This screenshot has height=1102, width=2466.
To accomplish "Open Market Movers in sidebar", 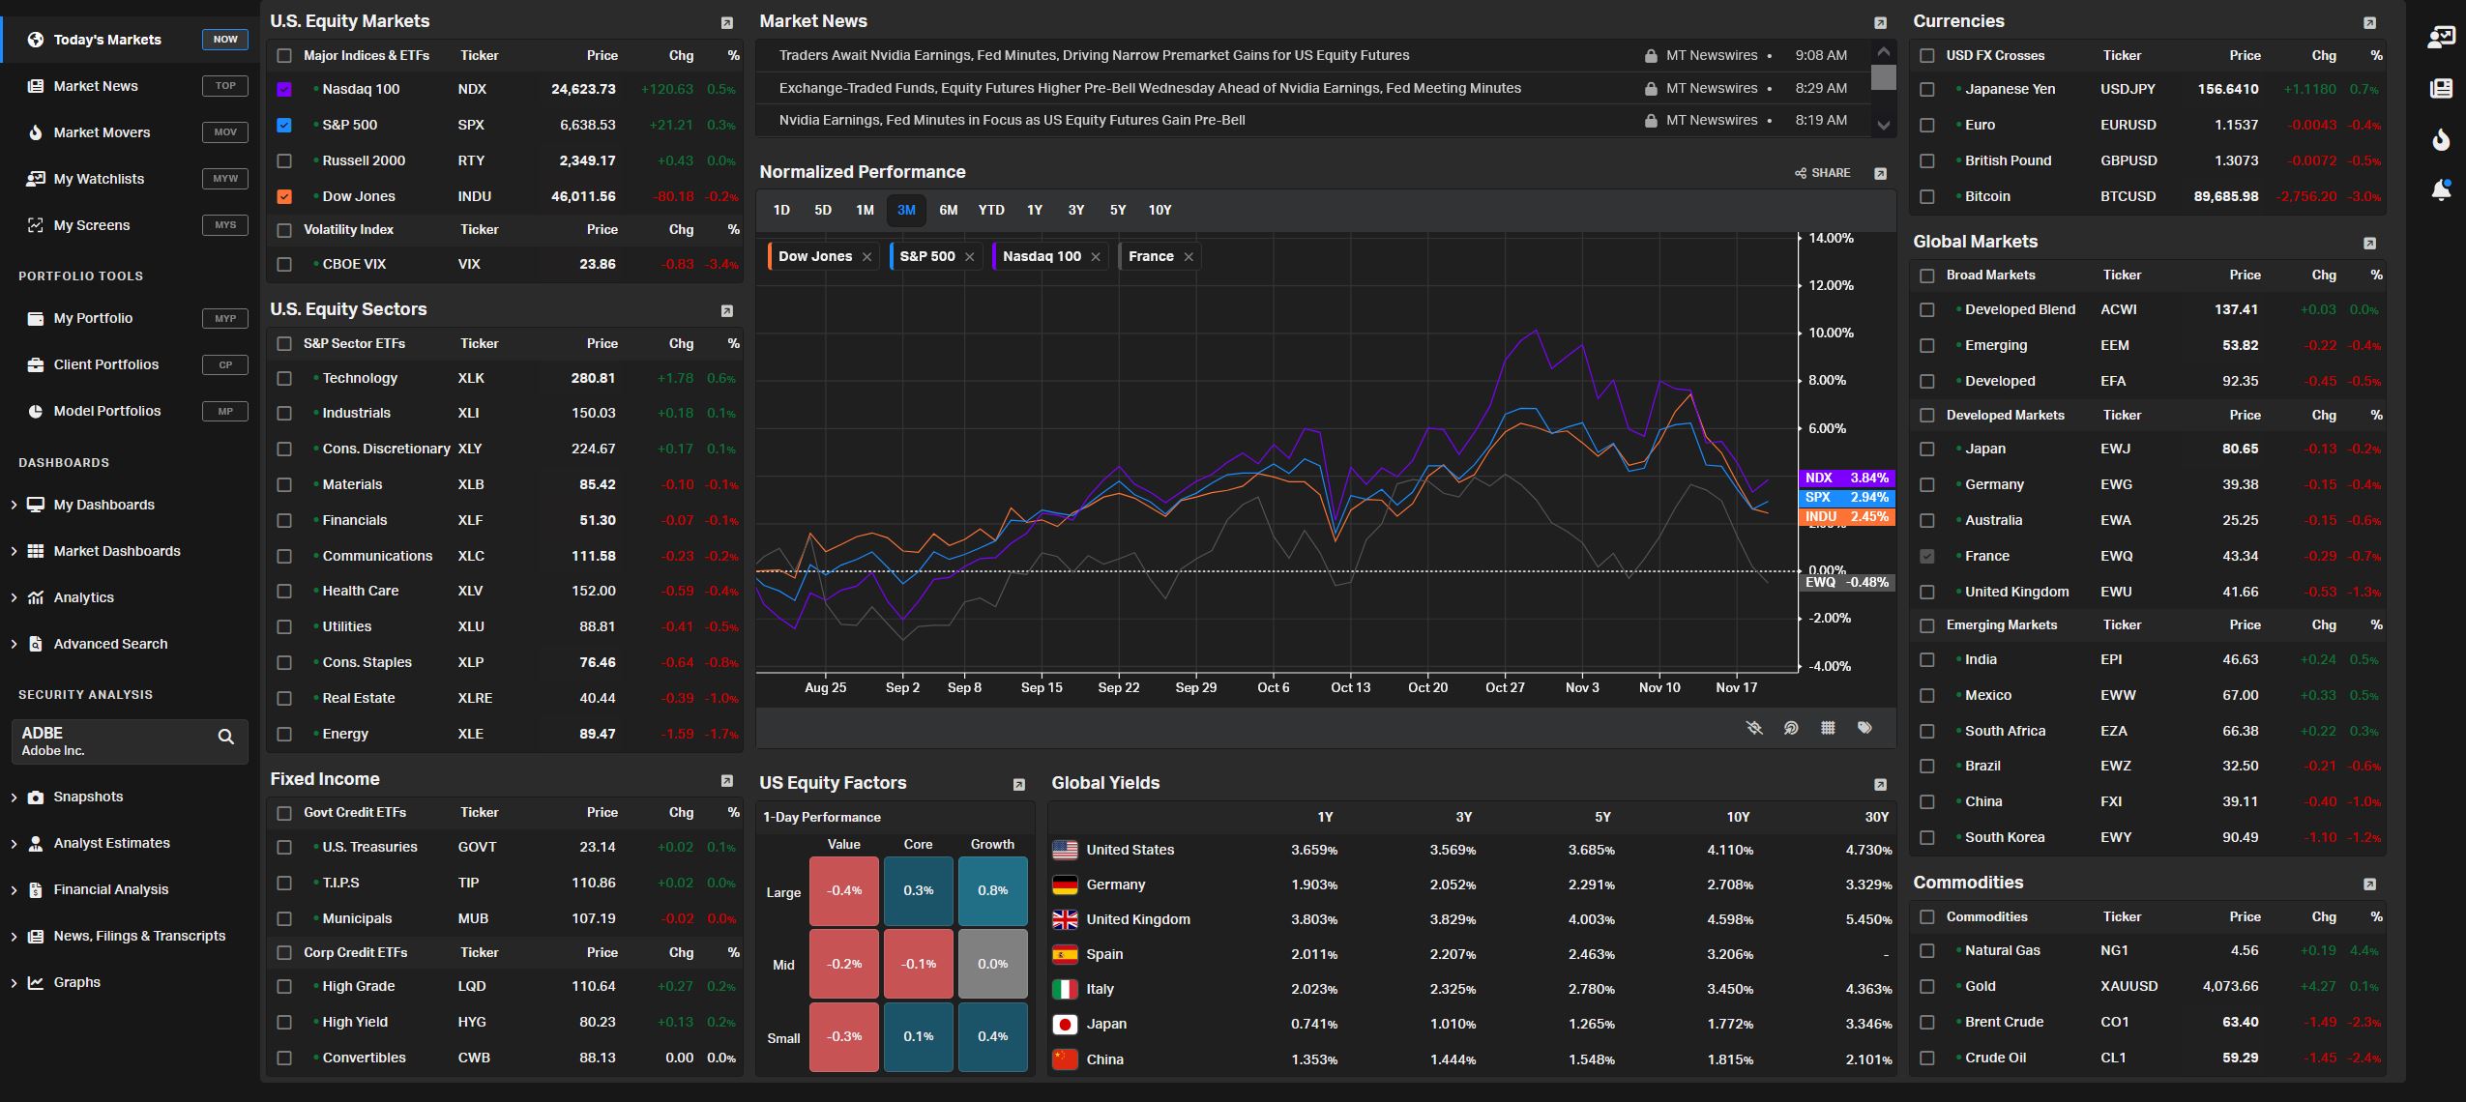I will tap(102, 132).
